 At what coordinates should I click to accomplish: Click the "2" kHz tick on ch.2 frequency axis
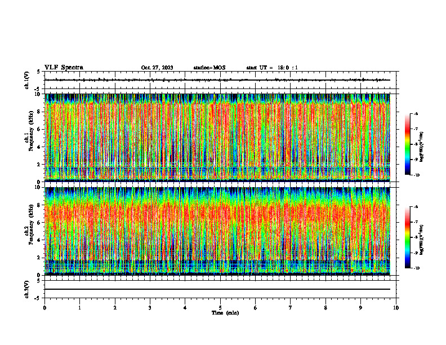39,258
